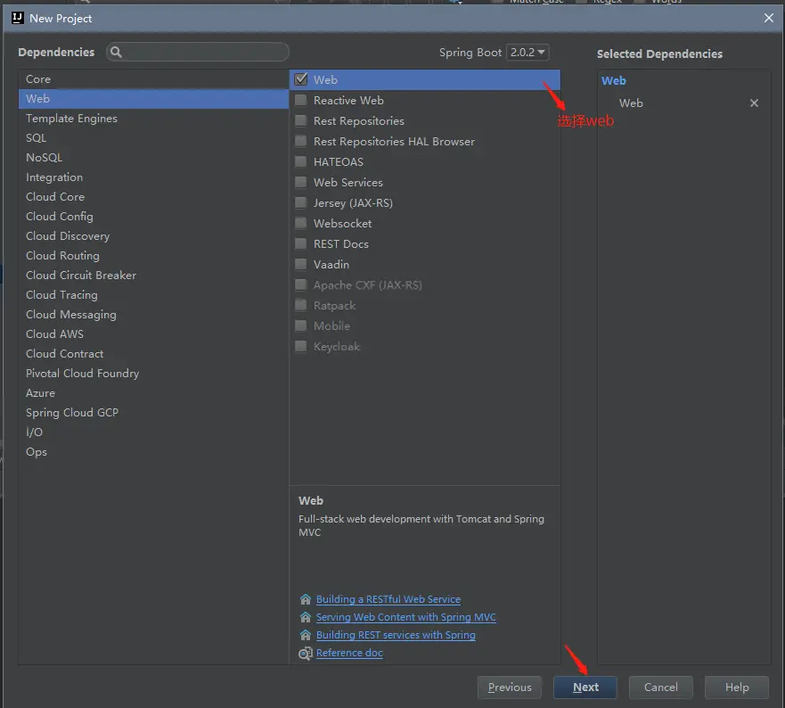This screenshot has height=708, width=785.
Task: Choose the Spring Cloud GCP category
Action: coord(153,412)
